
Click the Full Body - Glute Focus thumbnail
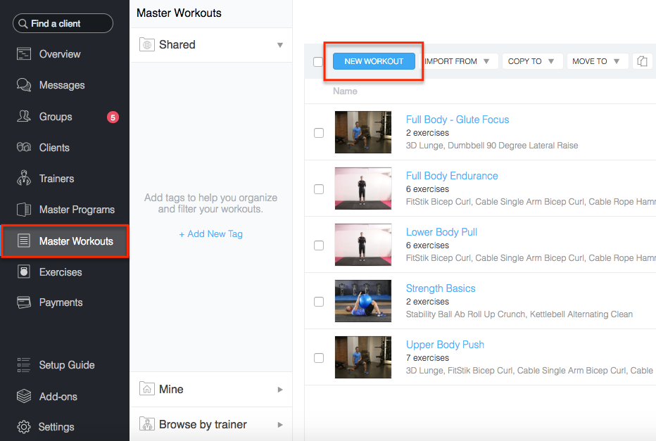(x=363, y=132)
